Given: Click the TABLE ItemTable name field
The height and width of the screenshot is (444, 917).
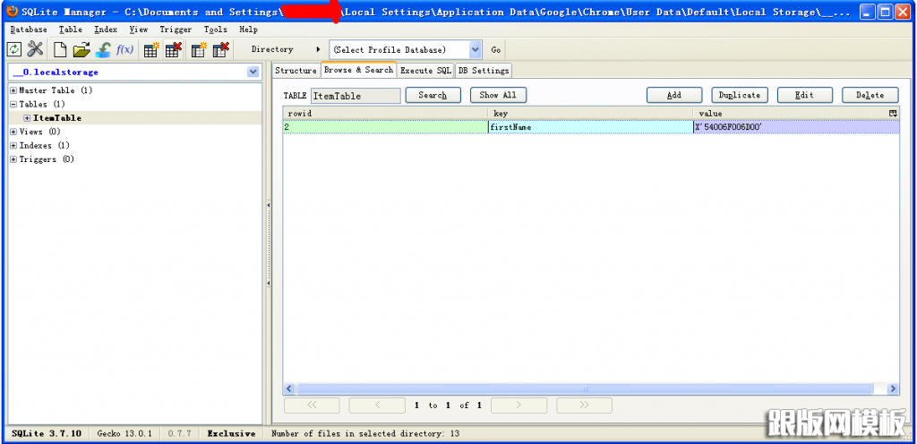Looking at the screenshot, I should click(x=356, y=96).
